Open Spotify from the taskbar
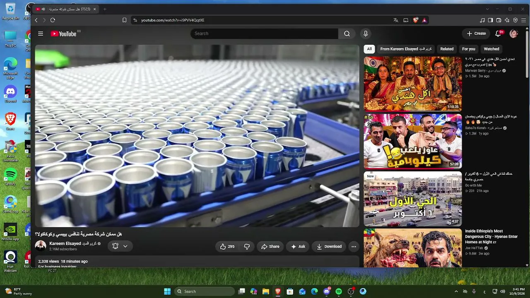Screen dimensions: 530x298 pos(339,291)
